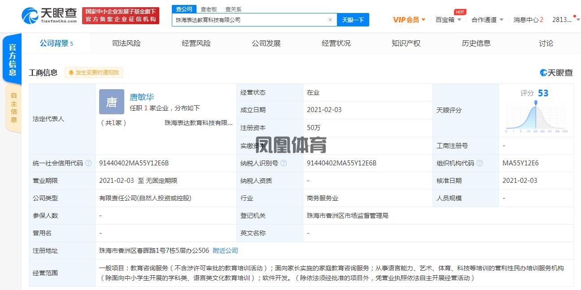
Task: Open the 经营状况 tab
Action: (x=336, y=43)
